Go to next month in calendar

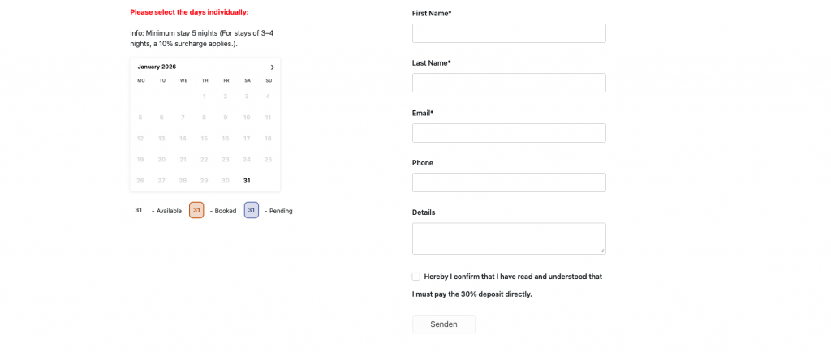[272, 67]
